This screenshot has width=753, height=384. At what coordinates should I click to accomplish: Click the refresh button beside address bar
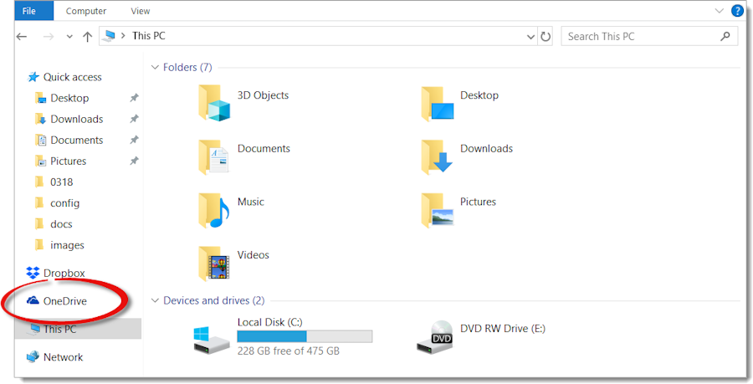546,37
